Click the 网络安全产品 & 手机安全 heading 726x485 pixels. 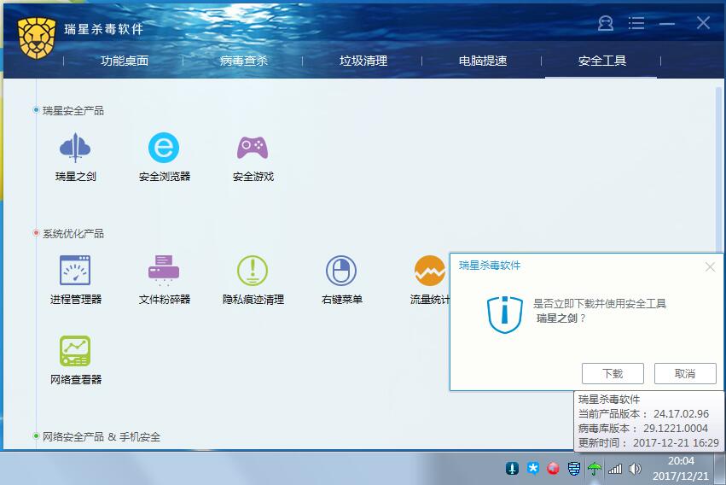pyautogui.click(x=102, y=436)
